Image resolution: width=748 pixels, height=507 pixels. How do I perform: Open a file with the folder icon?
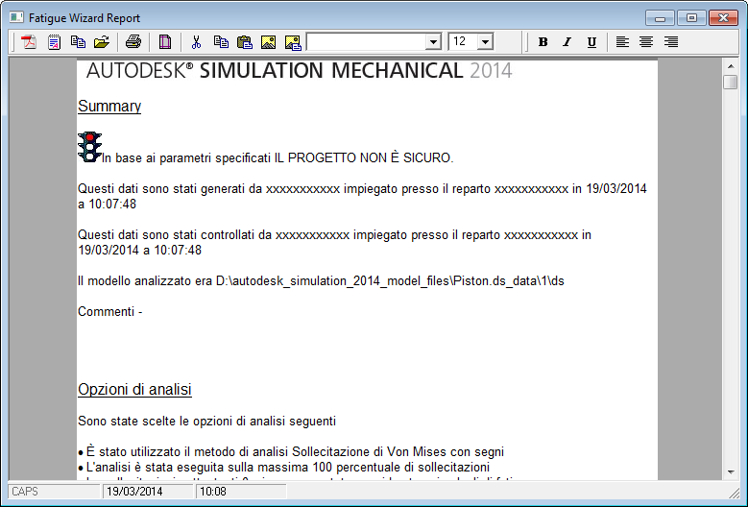click(x=102, y=42)
